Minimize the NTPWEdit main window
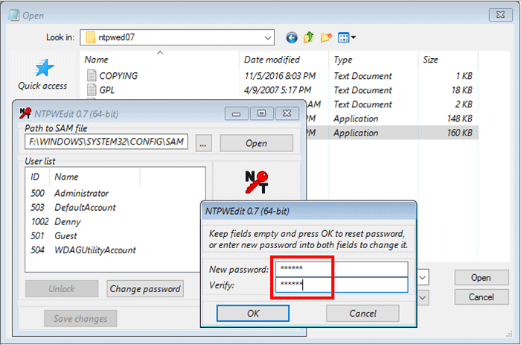 coord(236,114)
